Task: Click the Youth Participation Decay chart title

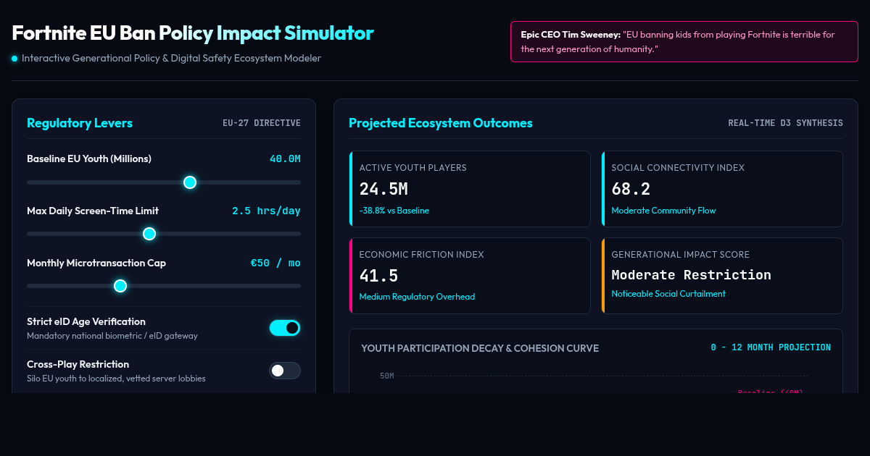Action: coord(480,348)
